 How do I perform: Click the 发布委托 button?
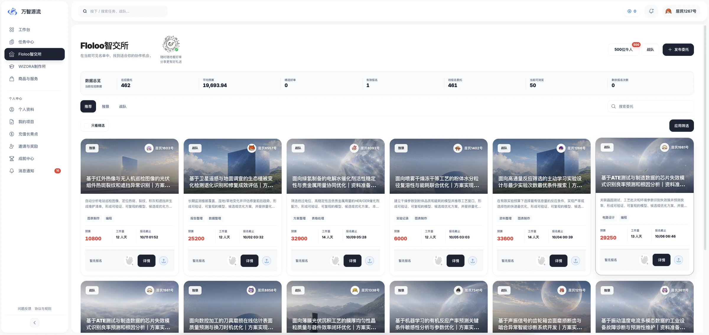pos(678,50)
